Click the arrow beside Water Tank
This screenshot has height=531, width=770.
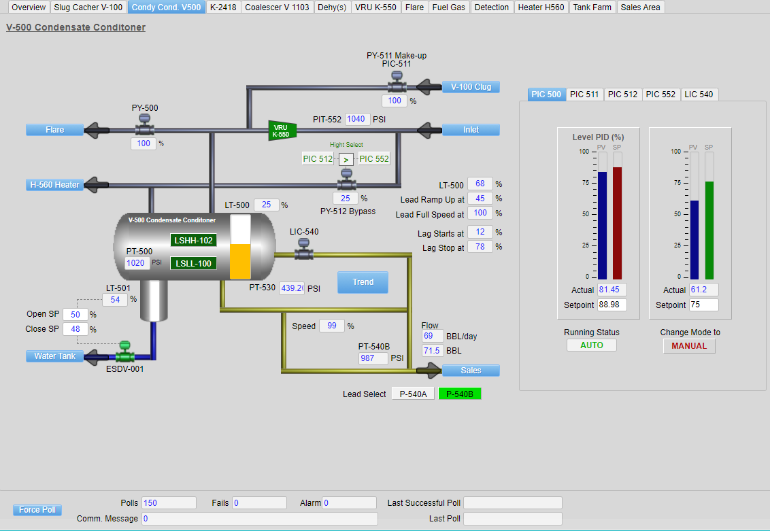[97, 357]
